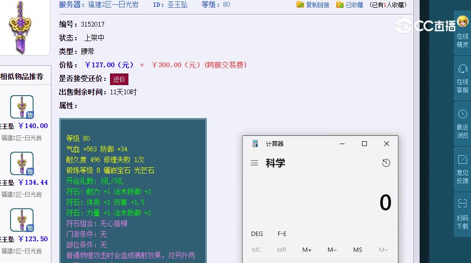
Task: Close the calculator window
Action: tap(387, 144)
